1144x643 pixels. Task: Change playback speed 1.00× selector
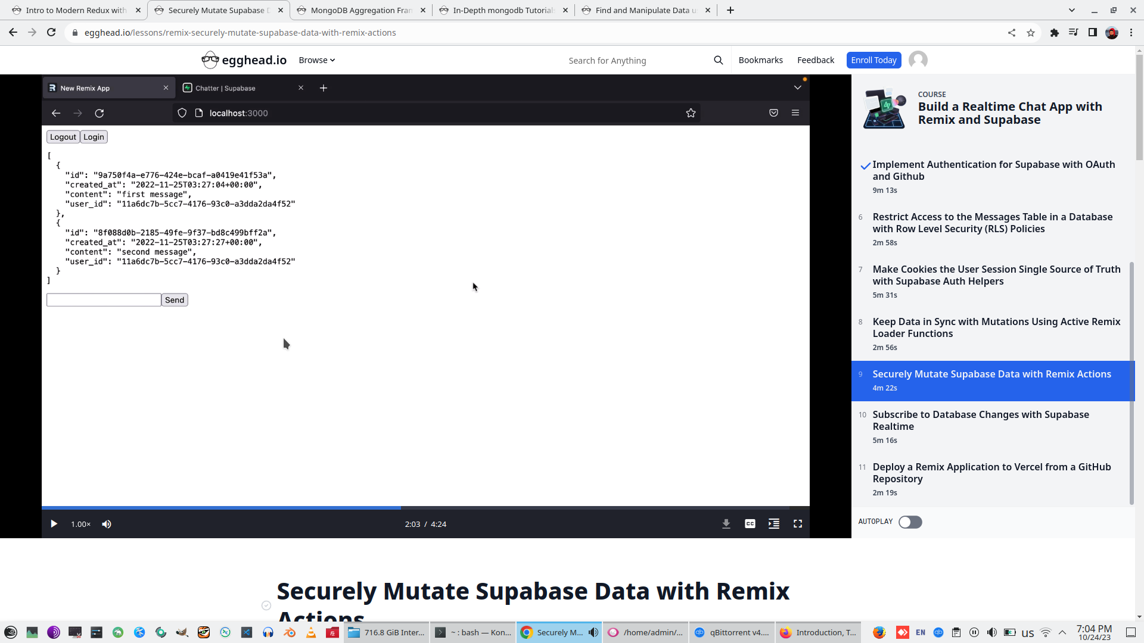point(80,524)
